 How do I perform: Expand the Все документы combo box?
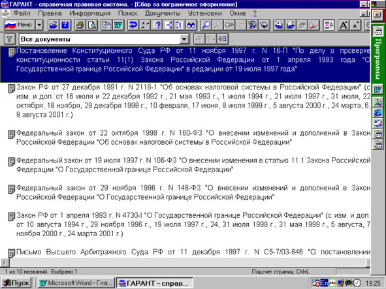[x=184, y=39]
